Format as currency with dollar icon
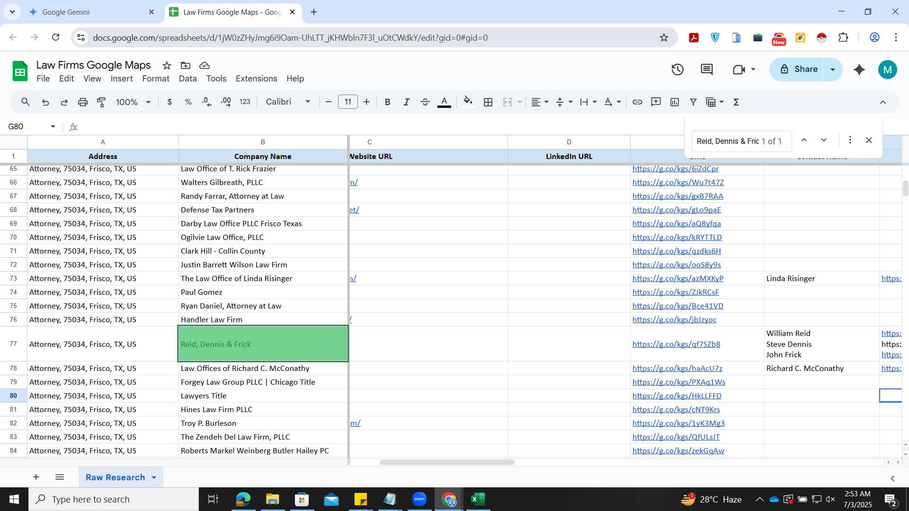909x511 pixels. (169, 102)
